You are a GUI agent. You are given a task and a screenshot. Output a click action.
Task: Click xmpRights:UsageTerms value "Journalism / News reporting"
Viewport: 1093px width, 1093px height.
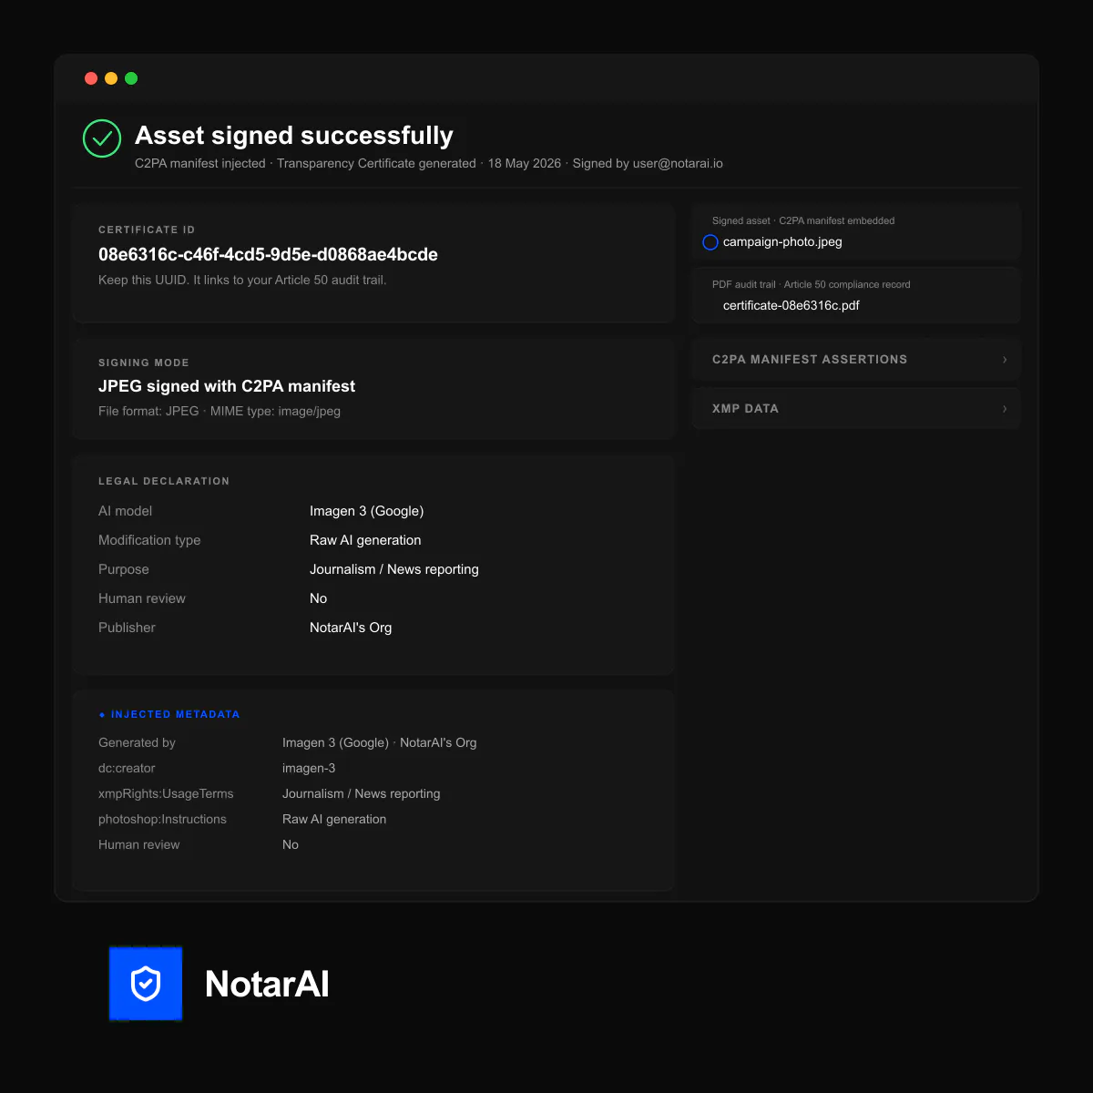coord(362,793)
